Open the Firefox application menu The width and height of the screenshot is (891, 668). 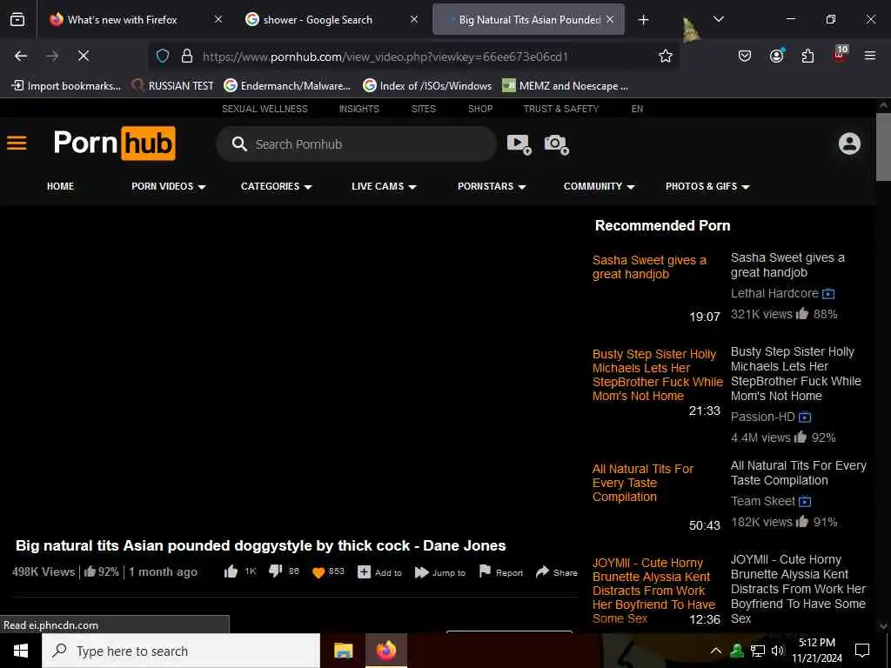[x=869, y=56]
